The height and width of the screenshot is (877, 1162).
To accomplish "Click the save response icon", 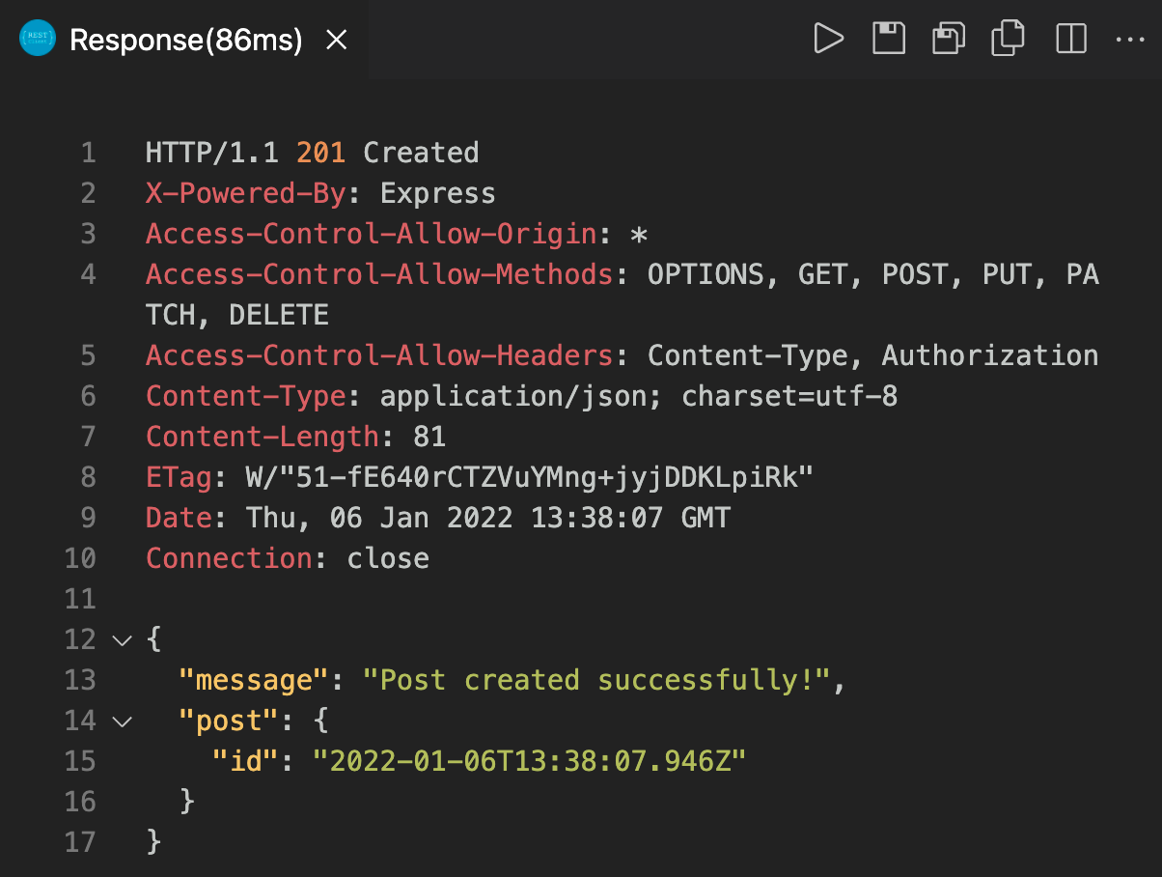I will tap(888, 40).
